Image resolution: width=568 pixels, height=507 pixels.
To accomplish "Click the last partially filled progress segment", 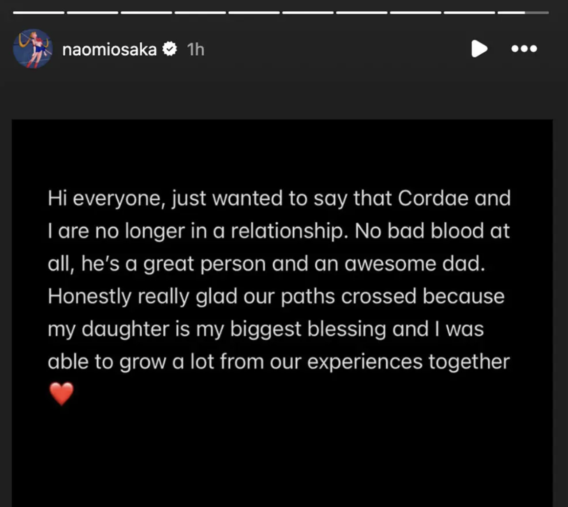I will [x=523, y=12].
